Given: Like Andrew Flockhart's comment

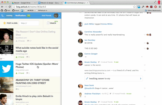Looking at the screenshot, I should click(145, 97).
